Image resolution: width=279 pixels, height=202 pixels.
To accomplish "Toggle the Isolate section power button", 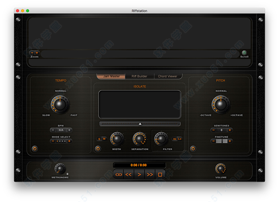I will [98, 148].
